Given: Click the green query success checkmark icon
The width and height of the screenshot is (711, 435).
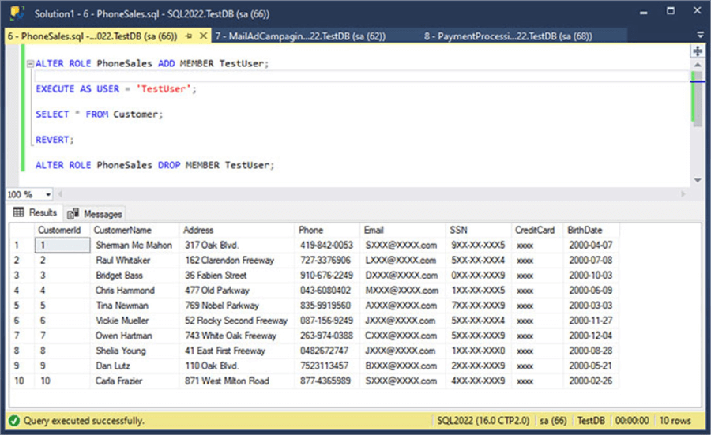Looking at the screenshot, I should tap(14, 421).
